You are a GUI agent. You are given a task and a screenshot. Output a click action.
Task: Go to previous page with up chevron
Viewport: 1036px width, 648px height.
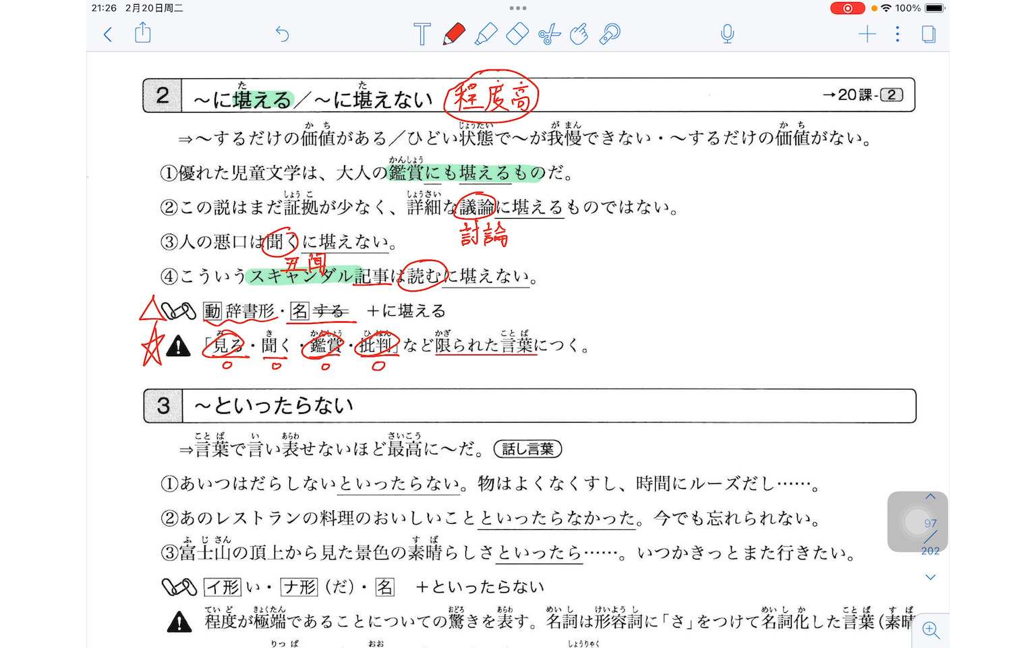[x=930, y=497]
